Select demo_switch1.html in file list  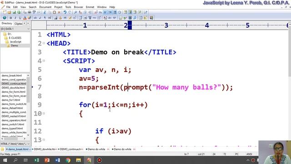[13, 124]
